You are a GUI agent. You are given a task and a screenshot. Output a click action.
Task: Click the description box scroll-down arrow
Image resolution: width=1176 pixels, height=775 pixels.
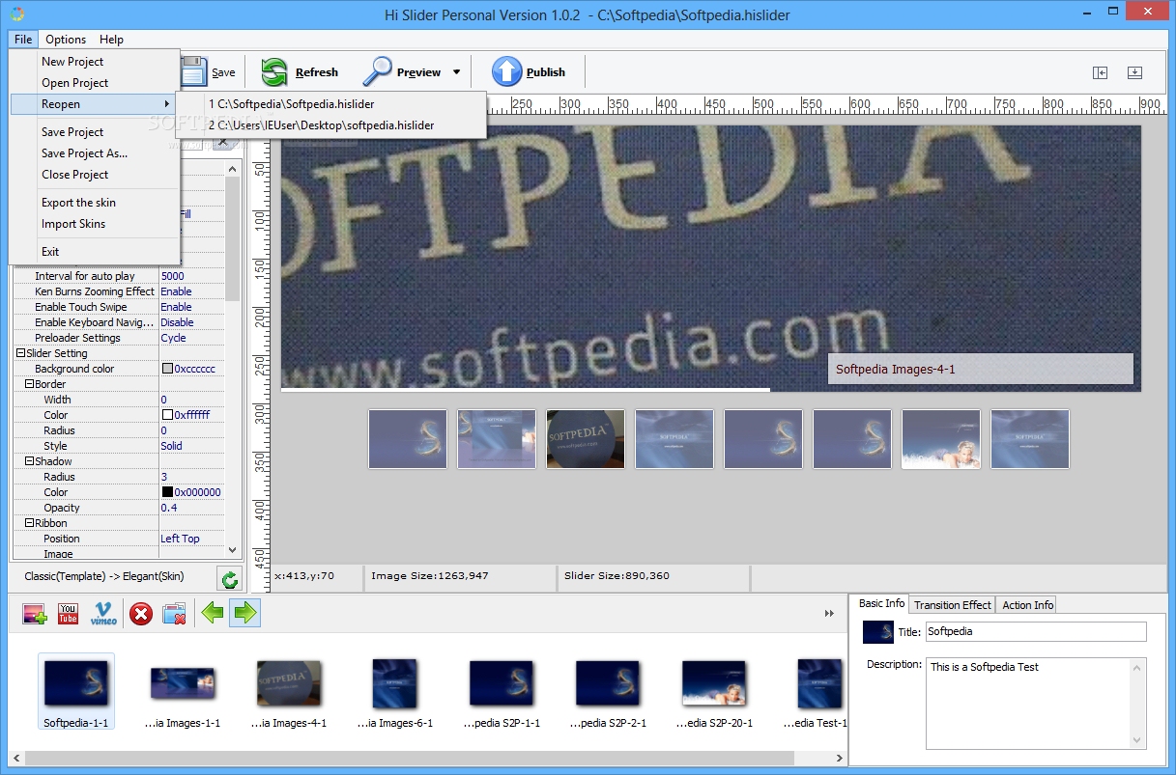click(x=1138, y=740)
